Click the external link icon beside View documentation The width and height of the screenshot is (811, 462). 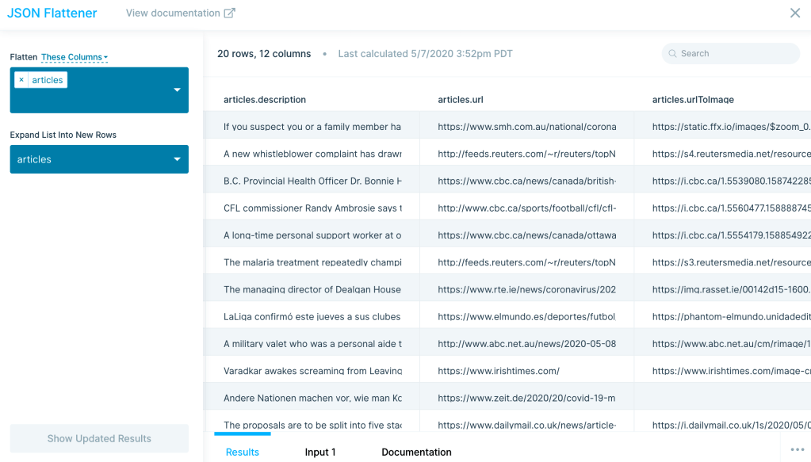coord(230,13)
